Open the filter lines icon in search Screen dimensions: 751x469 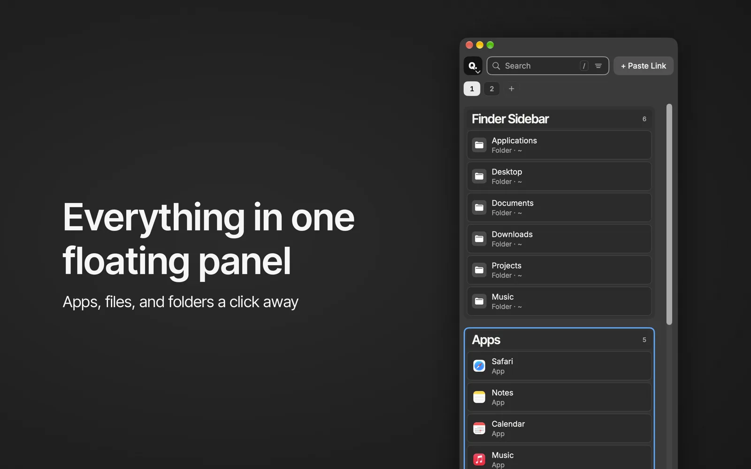point(598,66)
